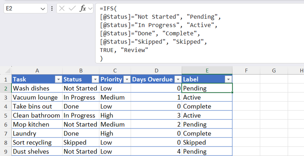Open the Priority column filter dropdown
Viewport: 304px width, 156px height.
tap(127, 79)
